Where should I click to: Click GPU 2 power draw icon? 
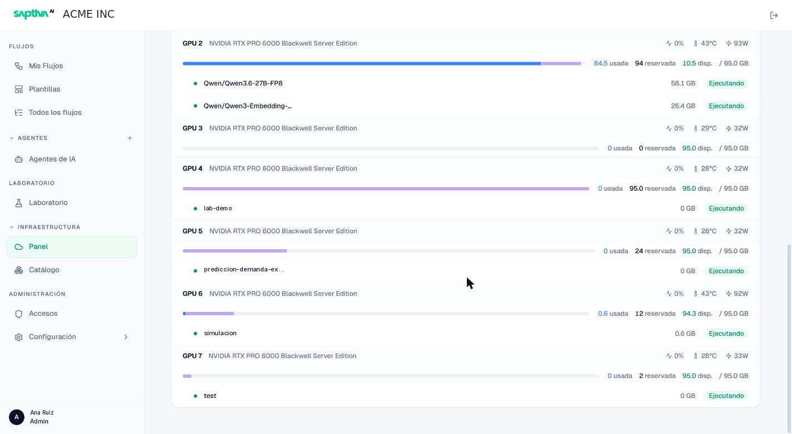click(729, 43)
